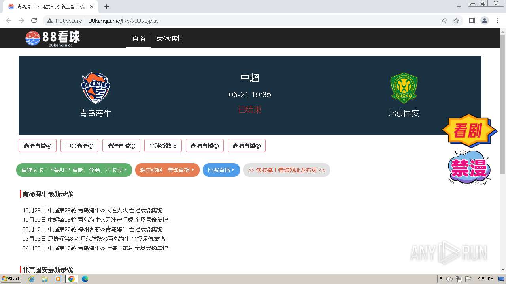Click the blue 比赛直播 button
This screenshot has height=284, width=506.
[x=221, y=170]
